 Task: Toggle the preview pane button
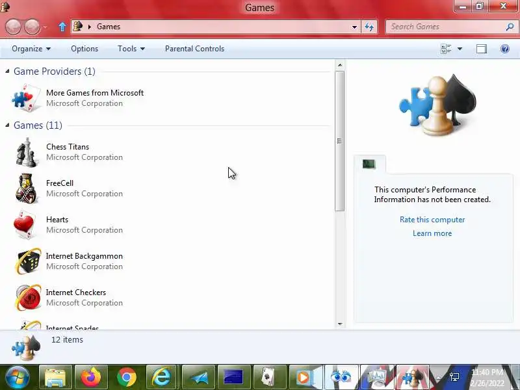482,49
